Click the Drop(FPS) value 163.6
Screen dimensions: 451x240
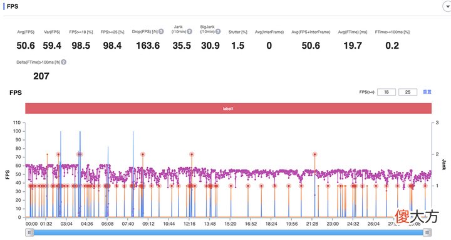pos(148,46)
